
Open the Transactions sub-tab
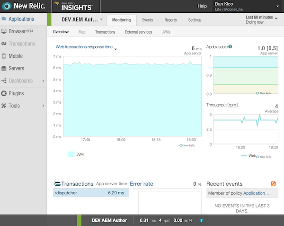(105, 32)
